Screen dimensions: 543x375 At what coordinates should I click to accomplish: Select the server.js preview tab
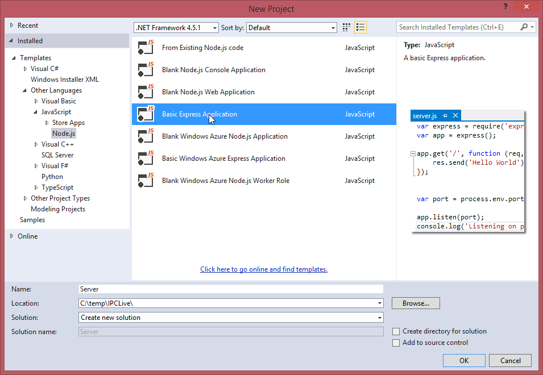(x=424, y=115)
